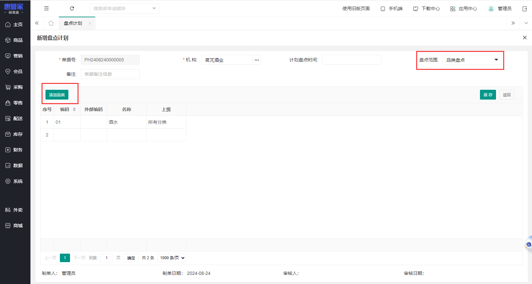Click 使用旧版页面 link
The image size is (532, 284).
pyautogui.click(x=356, y=8)
